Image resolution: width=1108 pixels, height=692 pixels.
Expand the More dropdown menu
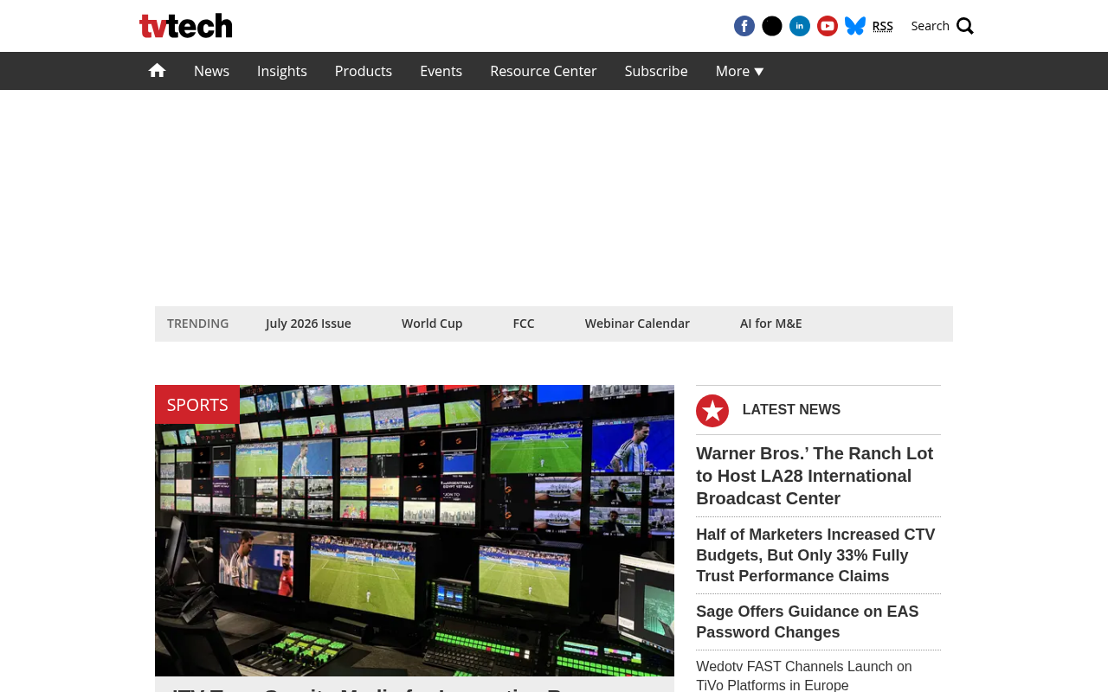pos(740,71)
